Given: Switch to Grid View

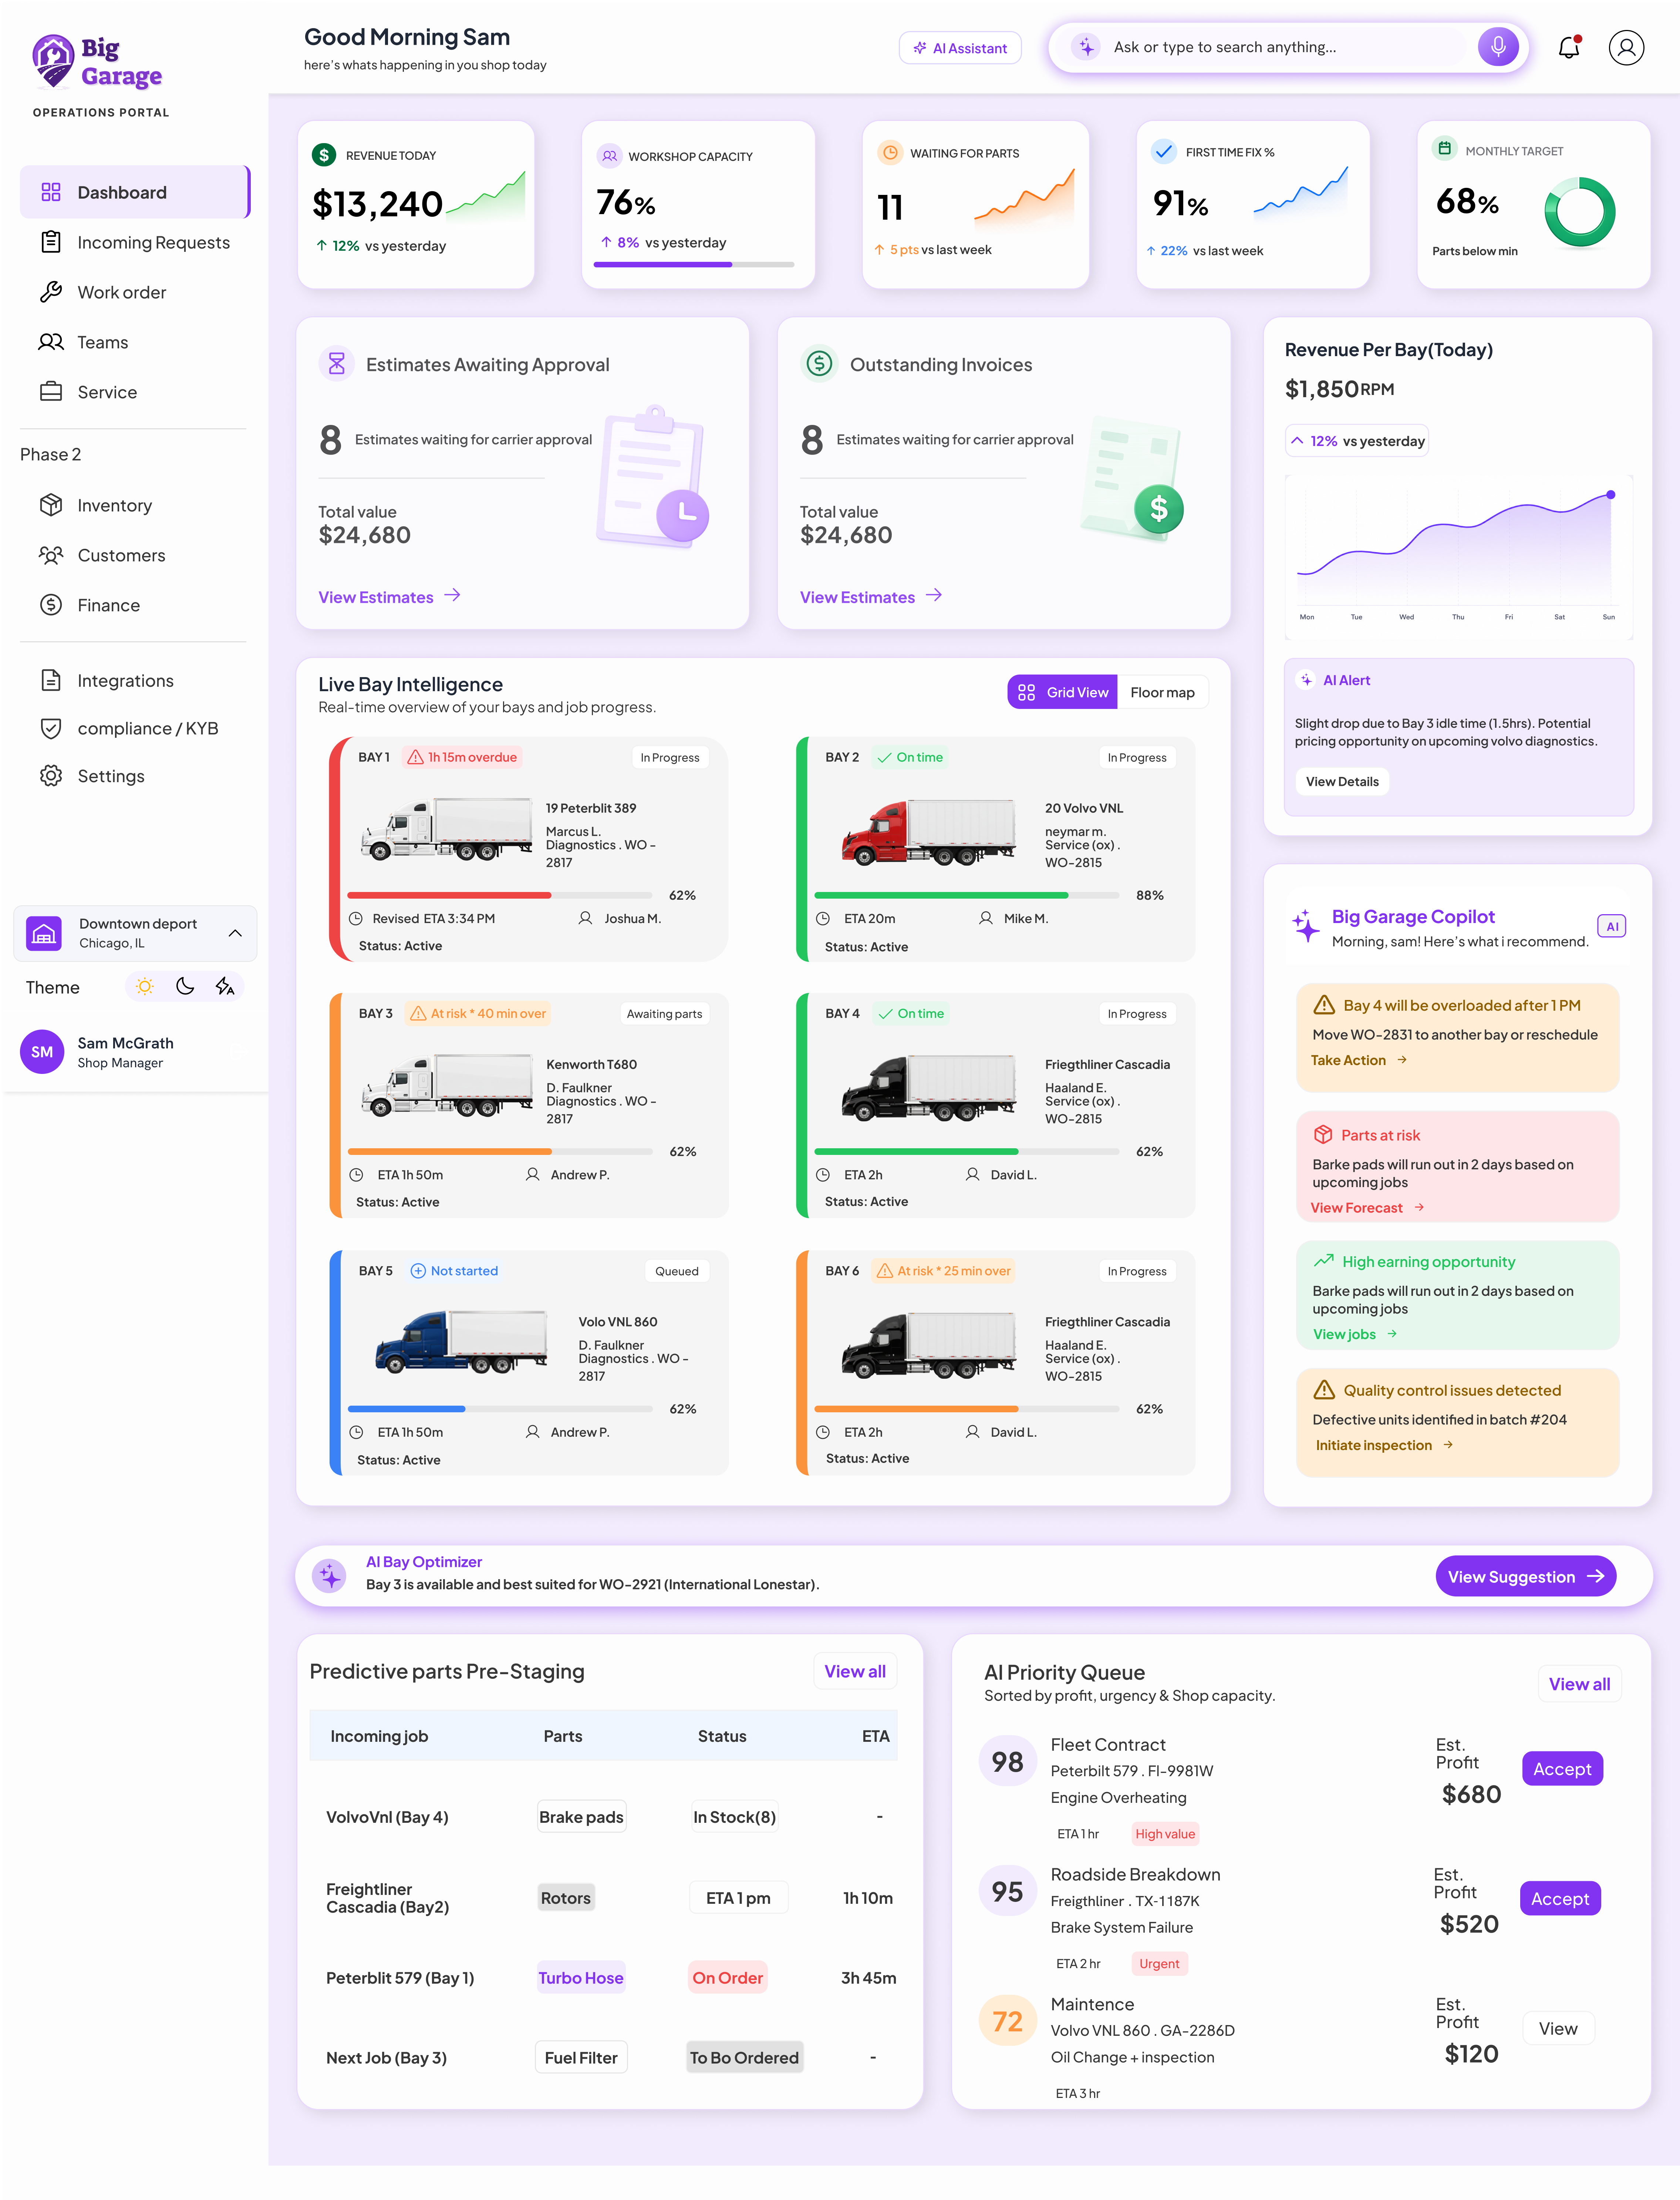Looking at the screenshot, I should pyautogui.click(x=1062, y=692).
